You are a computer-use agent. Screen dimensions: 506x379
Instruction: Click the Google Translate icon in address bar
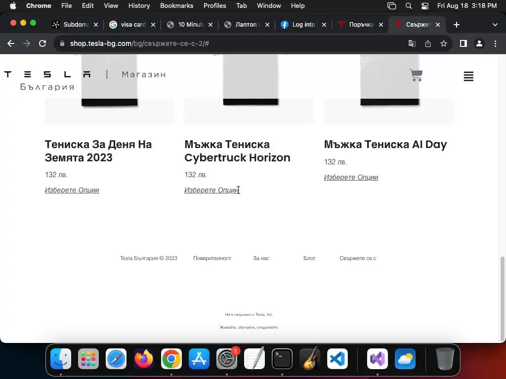[412, 43]
